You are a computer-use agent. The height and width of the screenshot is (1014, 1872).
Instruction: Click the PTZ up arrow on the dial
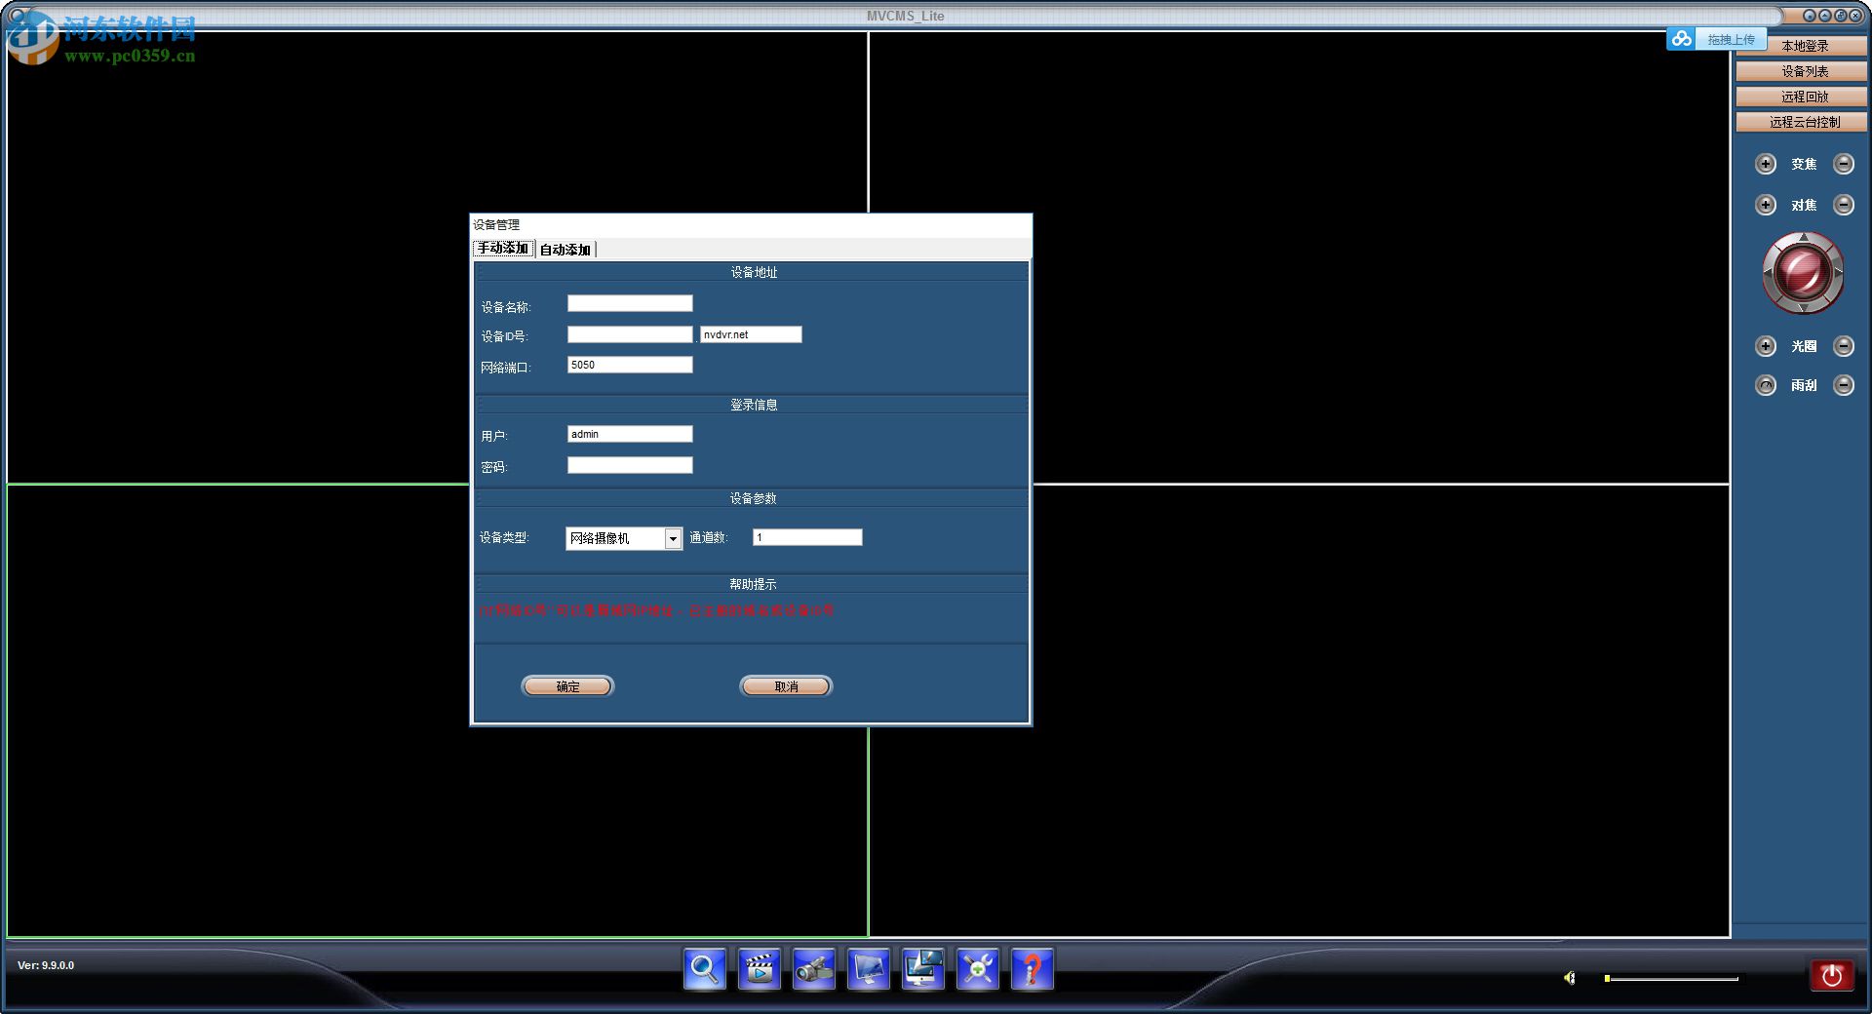coord(1804,238)
